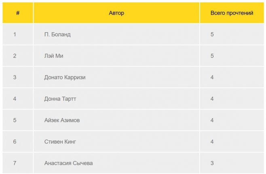
Task: Open author Стивен Кинг
Action: pos(60,142)
